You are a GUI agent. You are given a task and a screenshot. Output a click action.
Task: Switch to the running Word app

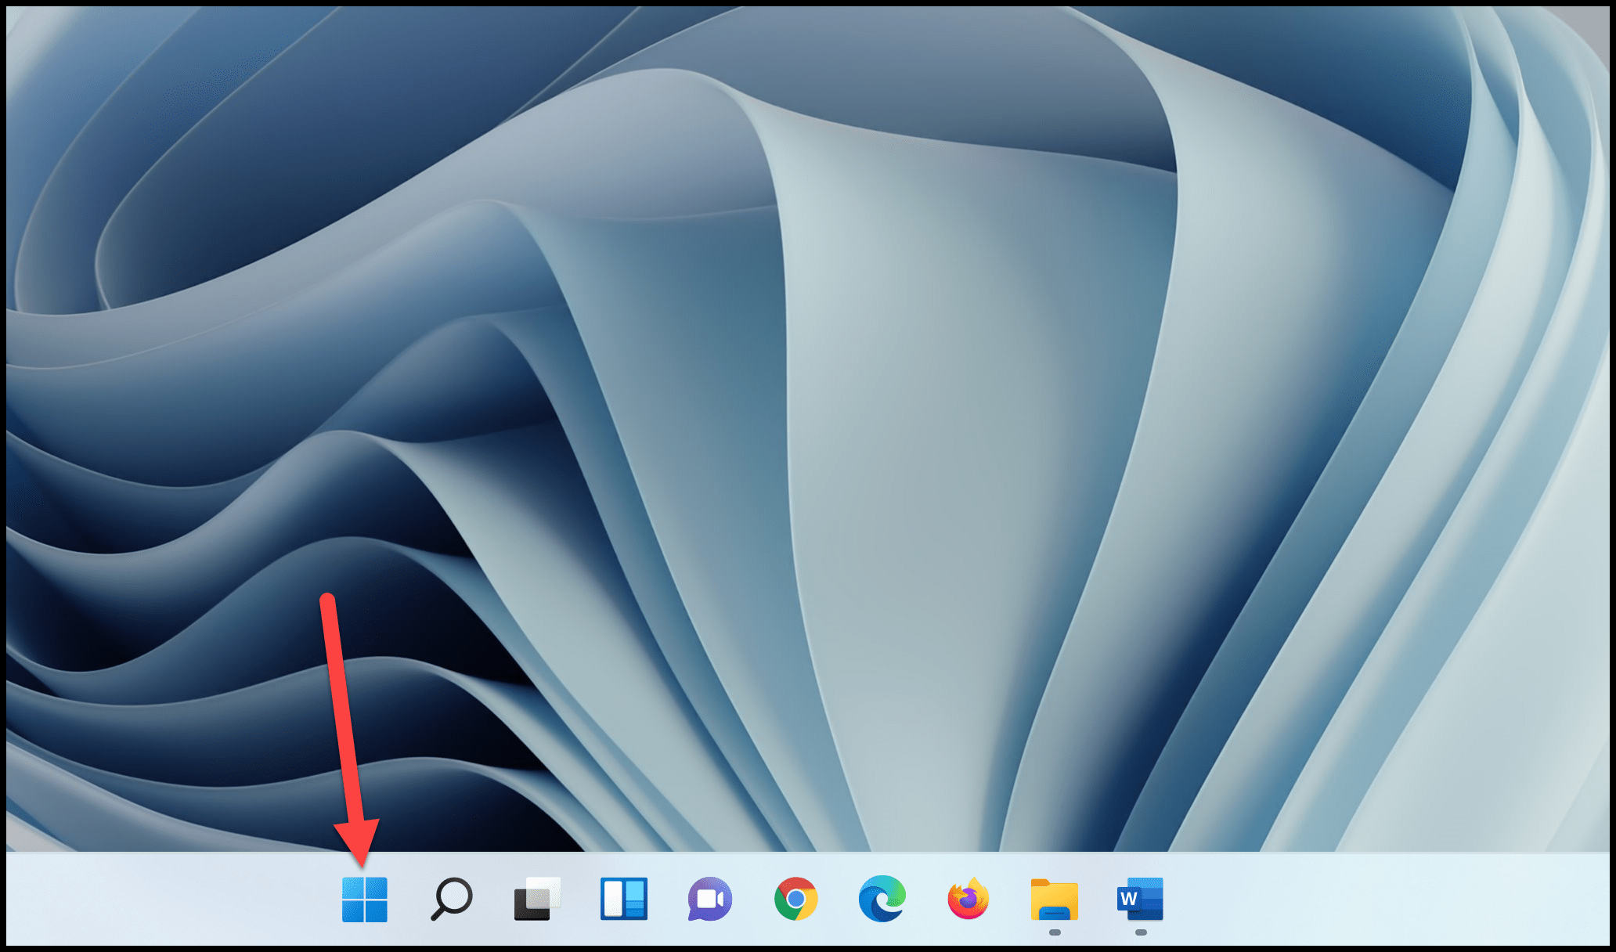pos(1140,900)
